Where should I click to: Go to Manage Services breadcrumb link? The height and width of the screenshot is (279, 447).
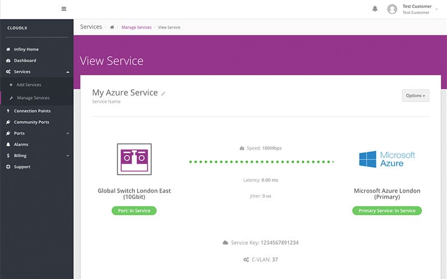[x=136, y=27]
